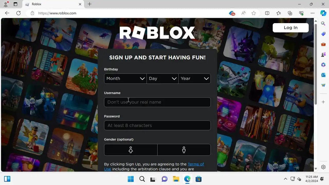Refresh the Roblox page

[19, 13]
